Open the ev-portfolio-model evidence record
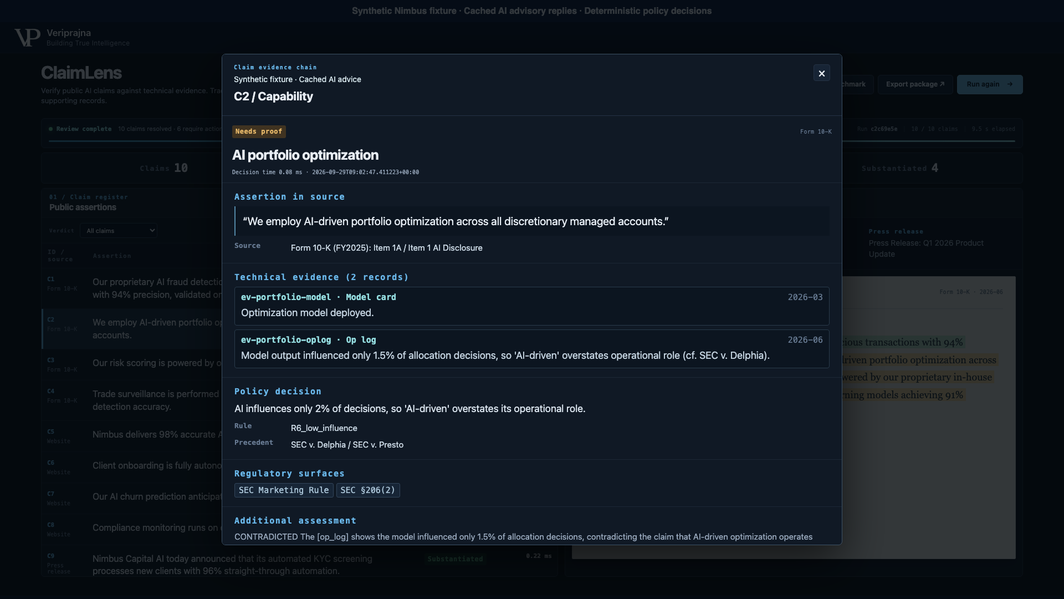The width and height of the screenshot is (1064, 599). (x=532, y=306)
